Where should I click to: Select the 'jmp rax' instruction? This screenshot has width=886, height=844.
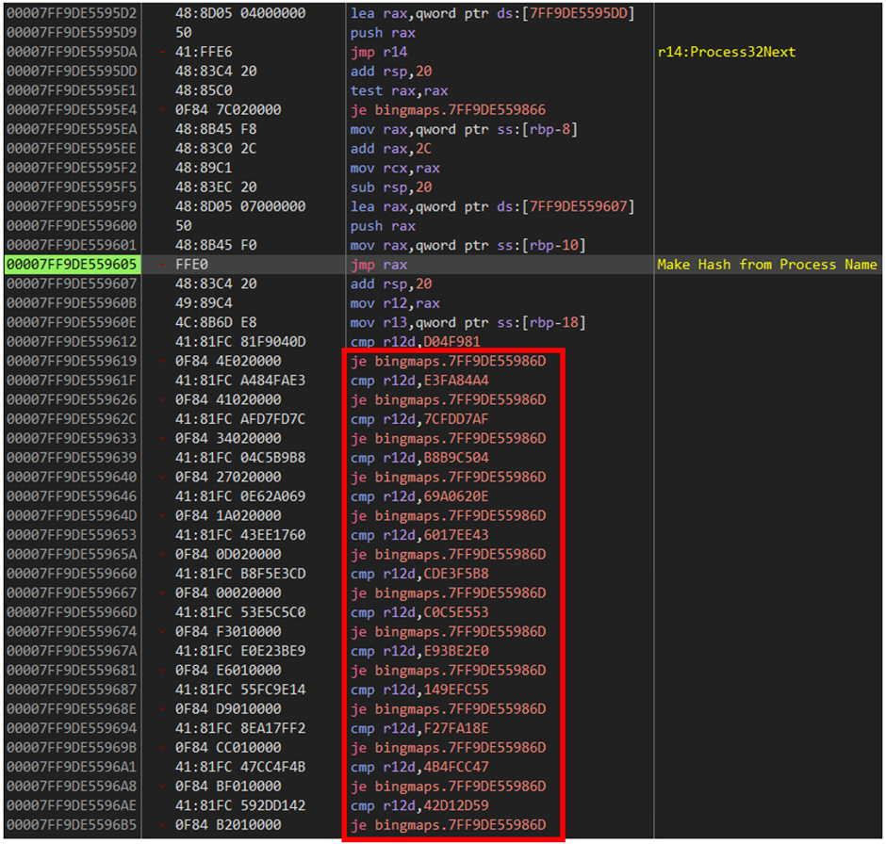[379, 265]
